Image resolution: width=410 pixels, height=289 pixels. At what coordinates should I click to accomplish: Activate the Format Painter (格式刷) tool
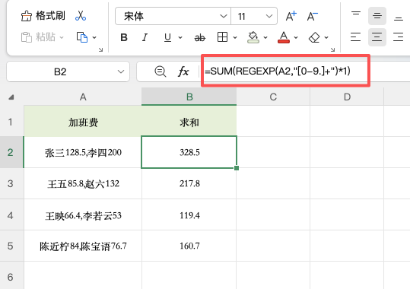(43, 16)
